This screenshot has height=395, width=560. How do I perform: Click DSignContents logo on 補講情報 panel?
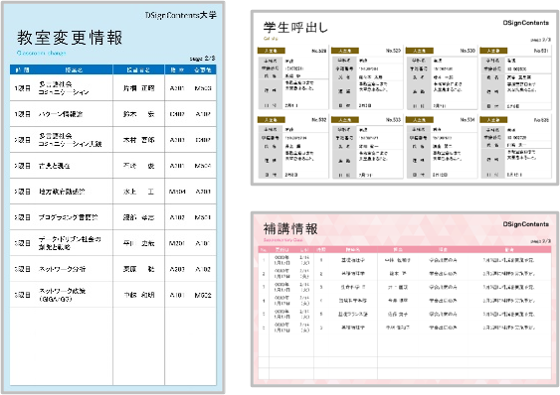coord(526,224)
